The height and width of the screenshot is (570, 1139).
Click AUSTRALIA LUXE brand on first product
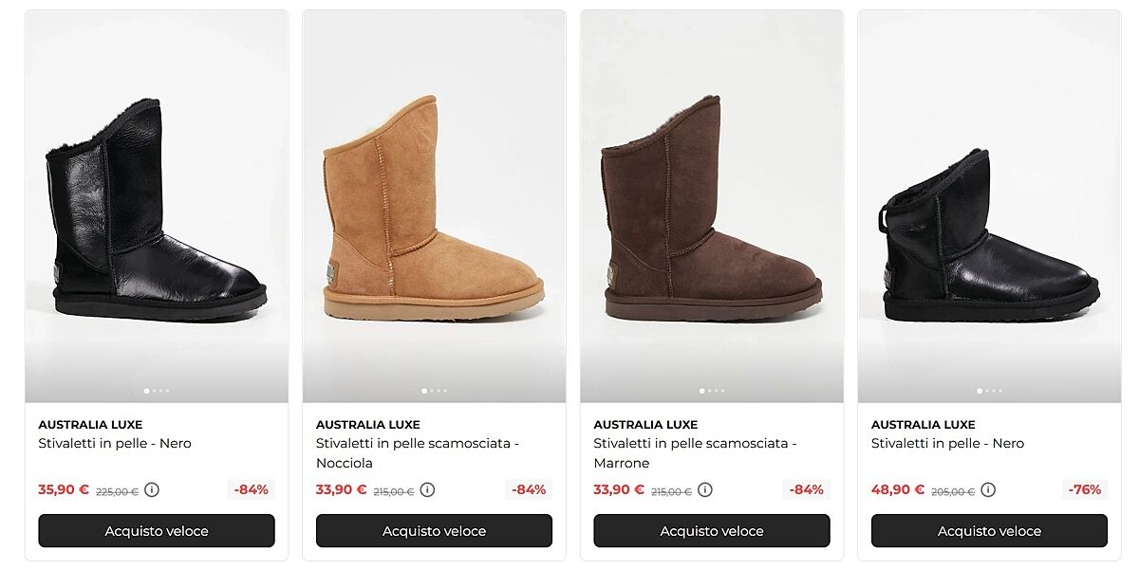tap(90, 425)
